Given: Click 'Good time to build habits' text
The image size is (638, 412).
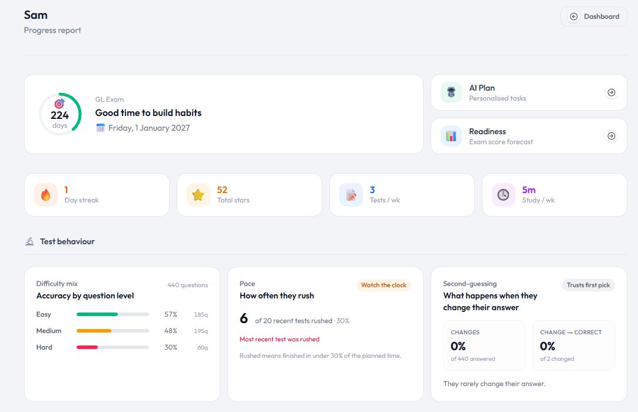Looking at the screenshot, I should click(148, 112).
